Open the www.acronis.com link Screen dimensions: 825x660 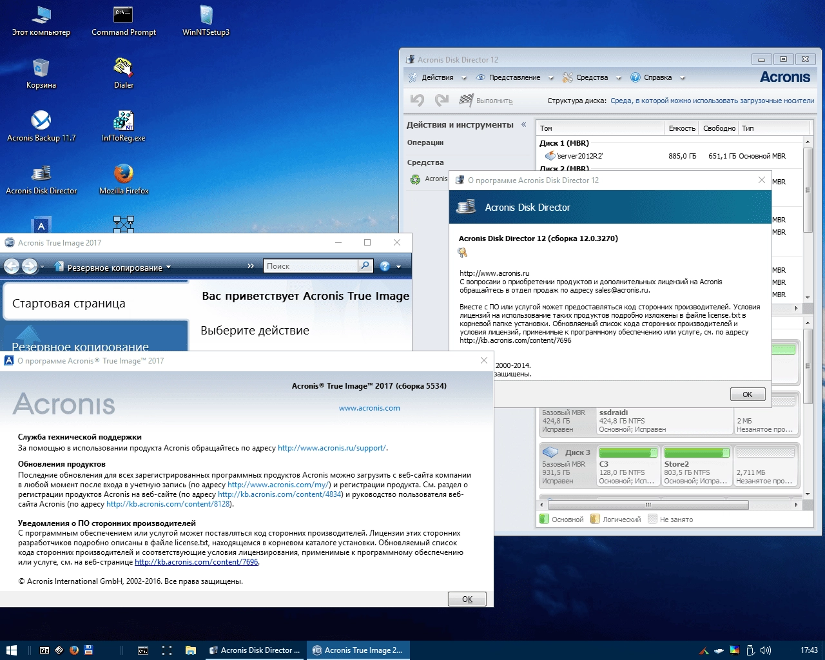tap(369, 408)
